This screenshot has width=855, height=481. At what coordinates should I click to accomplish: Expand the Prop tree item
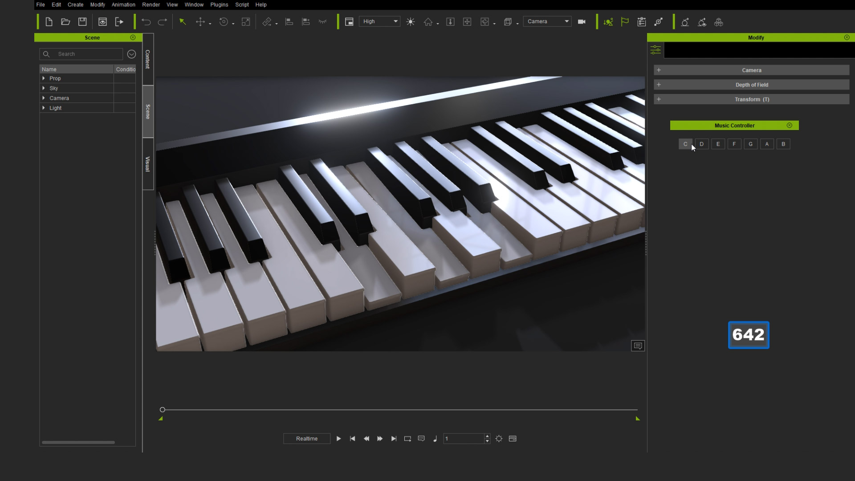(x=44, y=78)
